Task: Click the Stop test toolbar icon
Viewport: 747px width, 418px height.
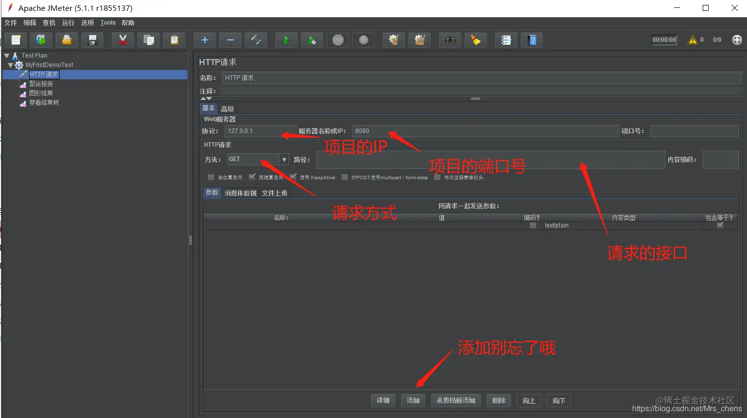Action: coord(338,40)
